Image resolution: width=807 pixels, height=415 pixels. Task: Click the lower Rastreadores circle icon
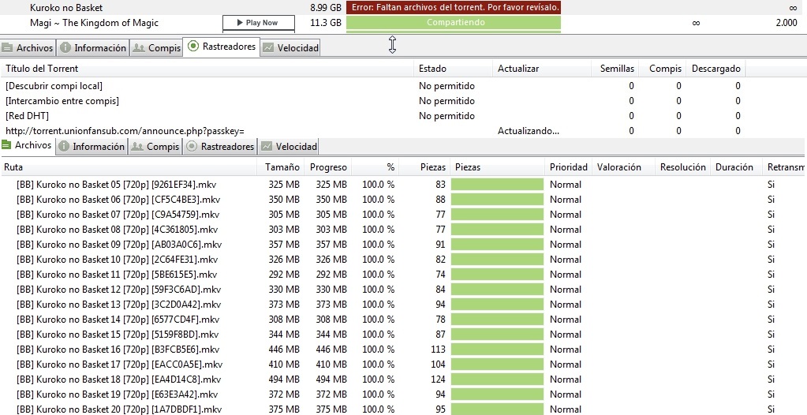pos(192,146)
